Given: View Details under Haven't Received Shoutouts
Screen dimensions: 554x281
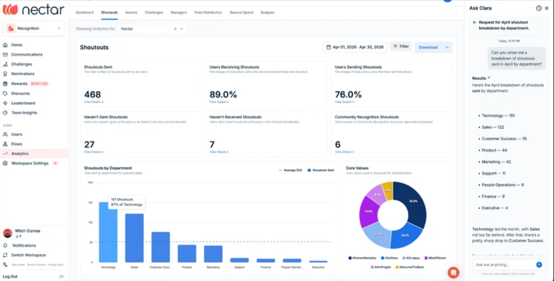Looking at the screenshot, I should tap(219, 152).
